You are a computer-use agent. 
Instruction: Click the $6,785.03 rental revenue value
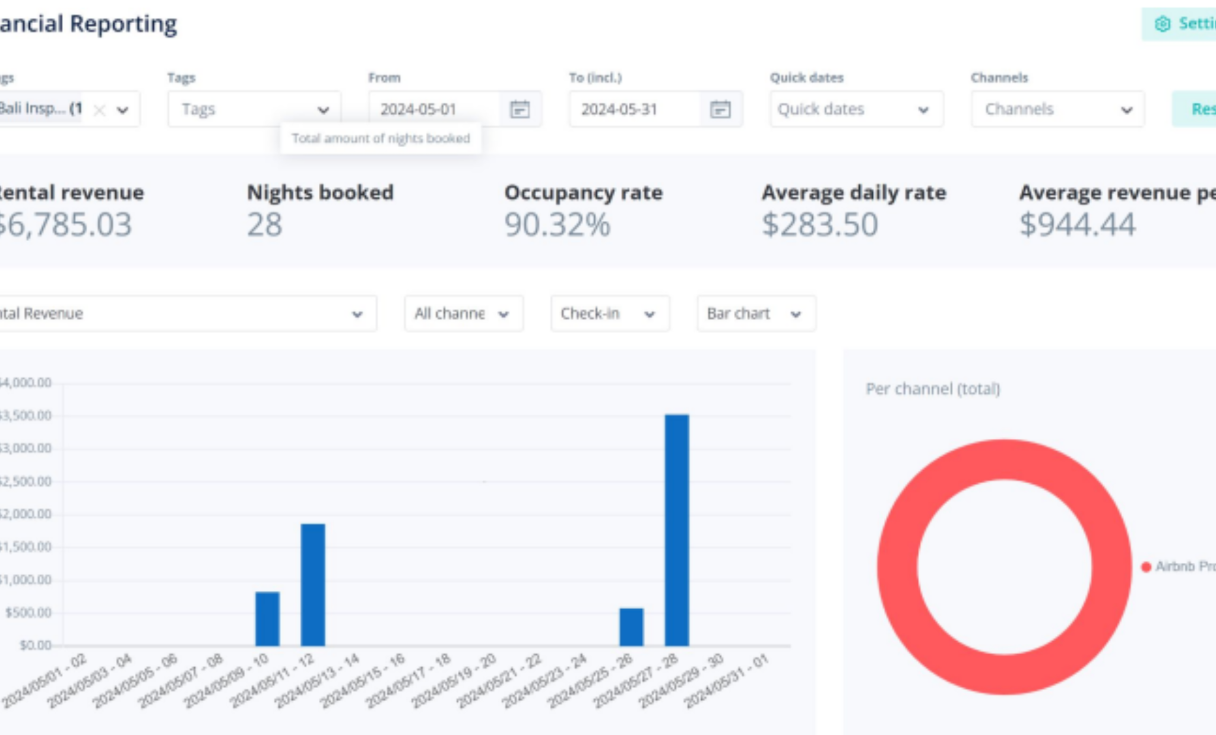click(65, 224)
